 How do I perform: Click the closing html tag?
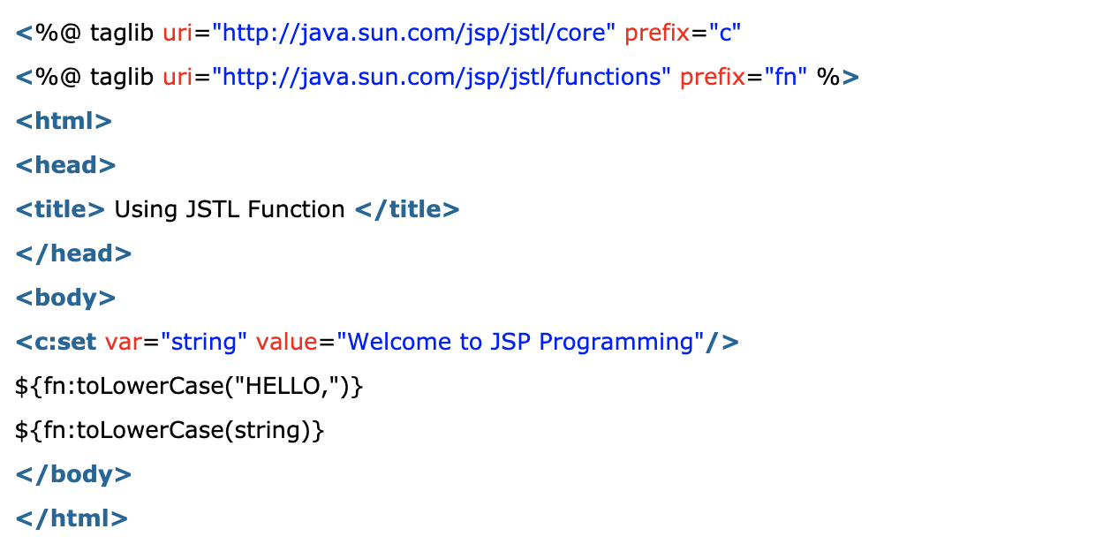tap(72, 518)
